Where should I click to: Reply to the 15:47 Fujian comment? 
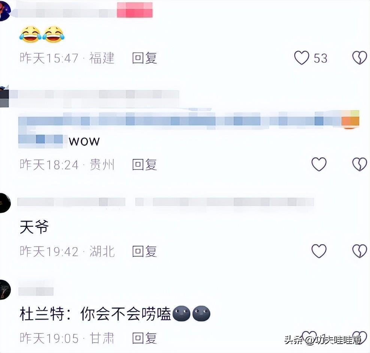coord(145,58)
